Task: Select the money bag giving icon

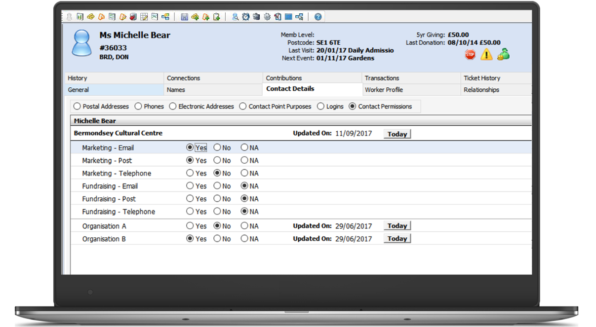Action: (x=503, y=55)
